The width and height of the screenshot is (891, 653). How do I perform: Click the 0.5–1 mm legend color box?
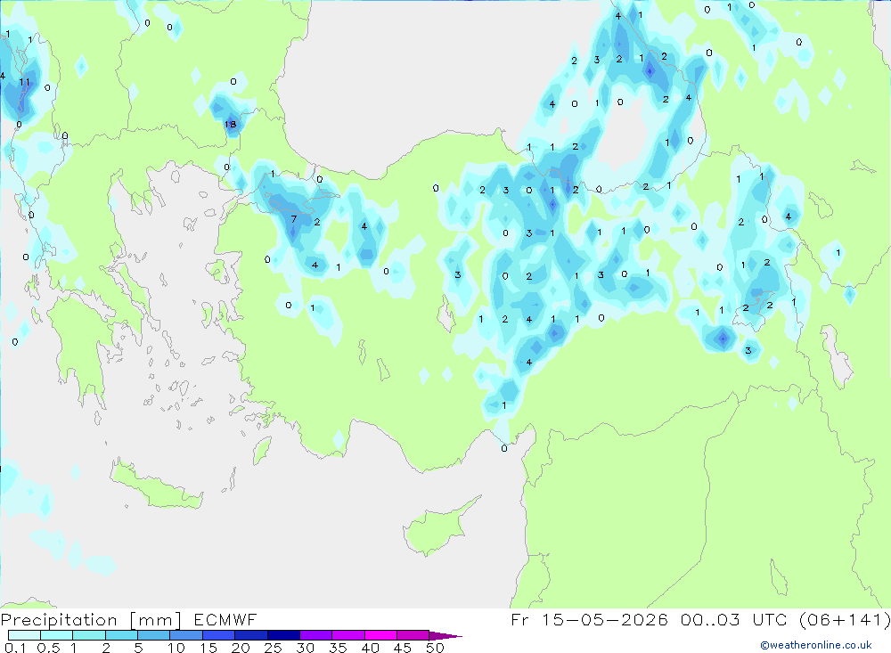click(x=56, y=635)
